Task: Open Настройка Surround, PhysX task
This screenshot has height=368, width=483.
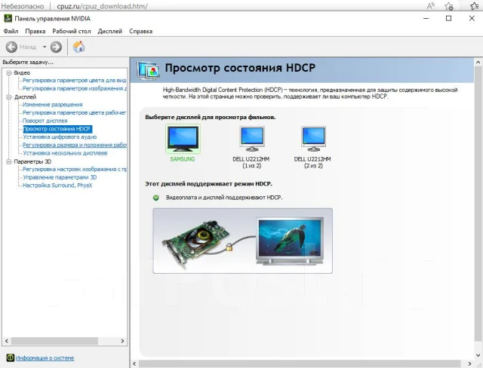Action: 57,186
